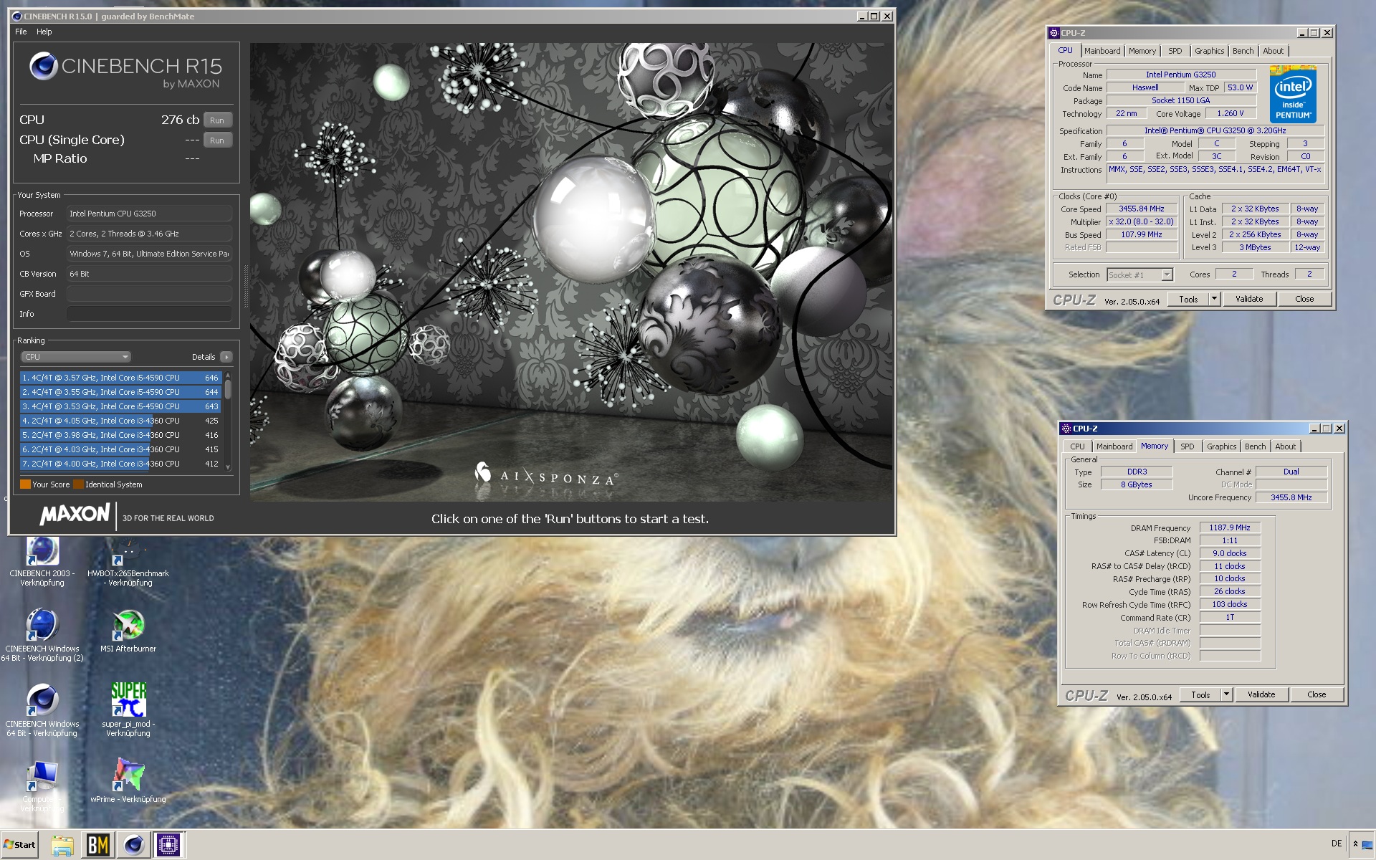Select ranking entry i3-4360 at 4.05 GHz

(120, 421)
